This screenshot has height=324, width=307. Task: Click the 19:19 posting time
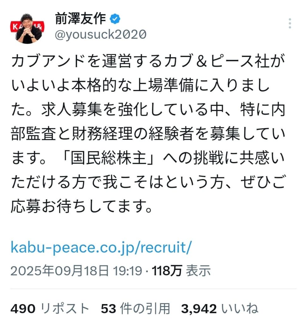point(128,271)
